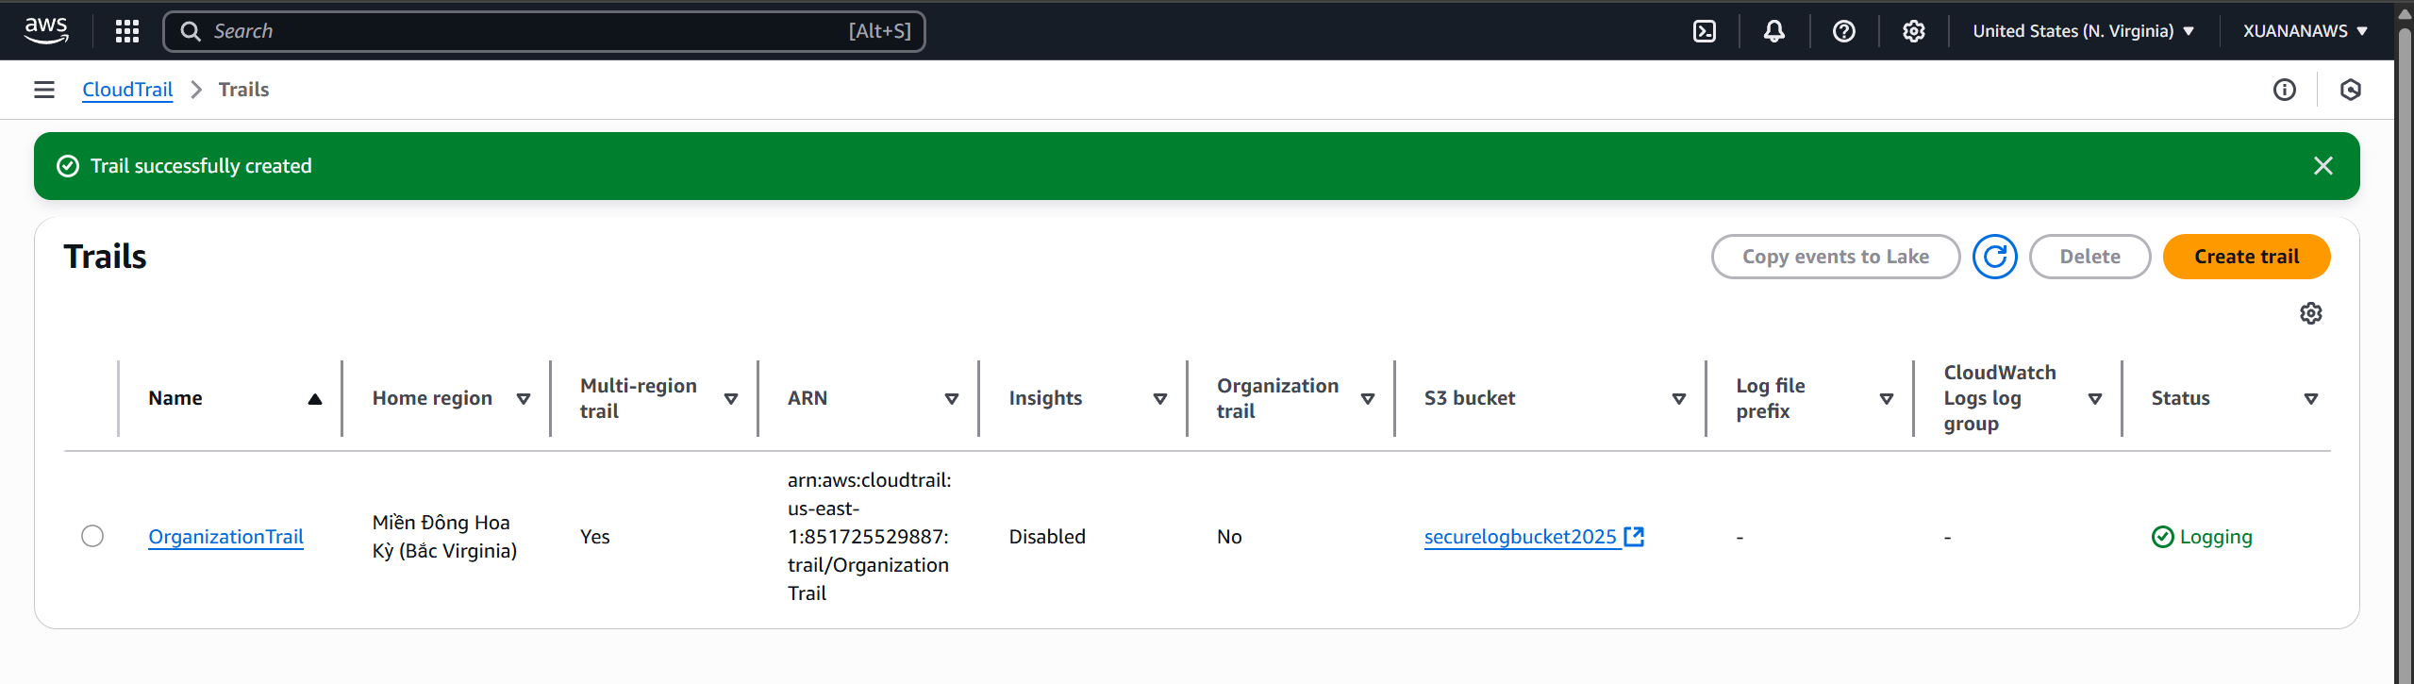The height and width of the screenshot is (684, 2414).
Task: Toggle the left navigation hamburger menu
Action: [x=44, y=90]
